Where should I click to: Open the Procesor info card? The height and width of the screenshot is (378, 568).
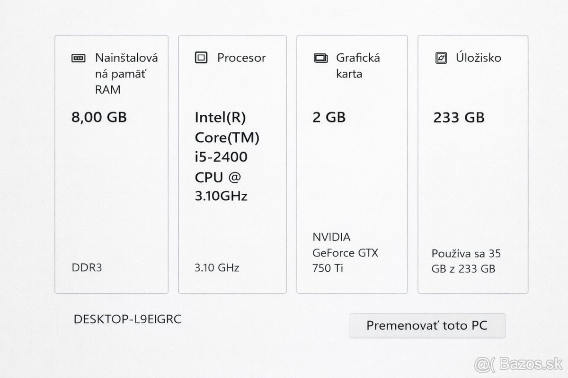pos(232,227)
